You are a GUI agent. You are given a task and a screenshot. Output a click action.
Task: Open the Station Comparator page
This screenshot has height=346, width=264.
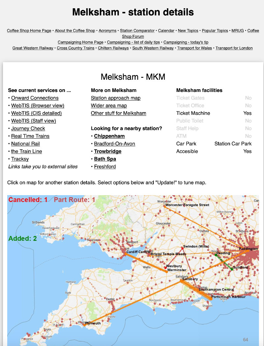tap(137, 31)
